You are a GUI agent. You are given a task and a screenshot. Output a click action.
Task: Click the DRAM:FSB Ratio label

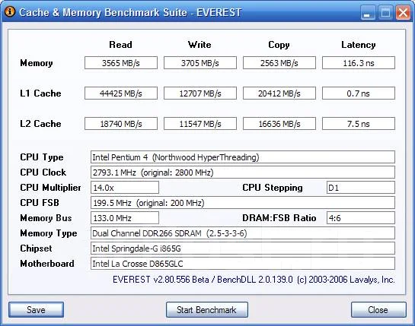pyautogui.click(x=279, y=218)
